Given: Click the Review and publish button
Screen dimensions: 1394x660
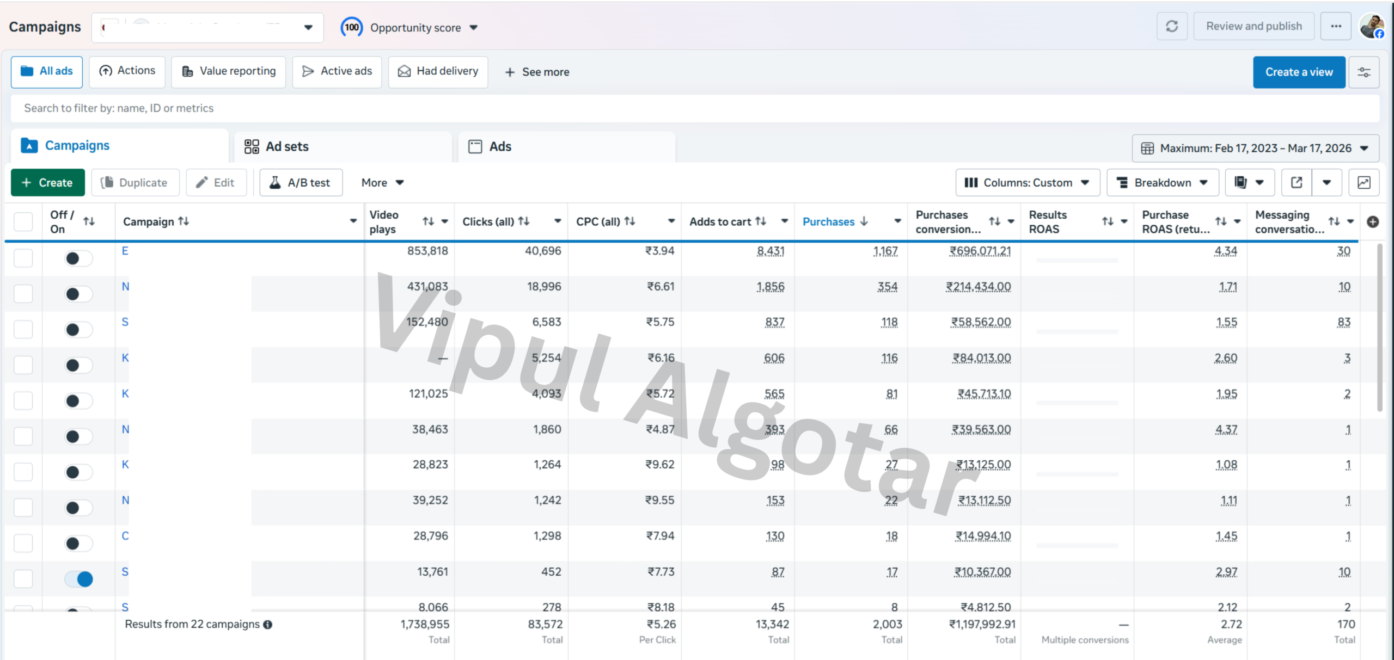Looking at the screenshot, I should [1254, 26].
